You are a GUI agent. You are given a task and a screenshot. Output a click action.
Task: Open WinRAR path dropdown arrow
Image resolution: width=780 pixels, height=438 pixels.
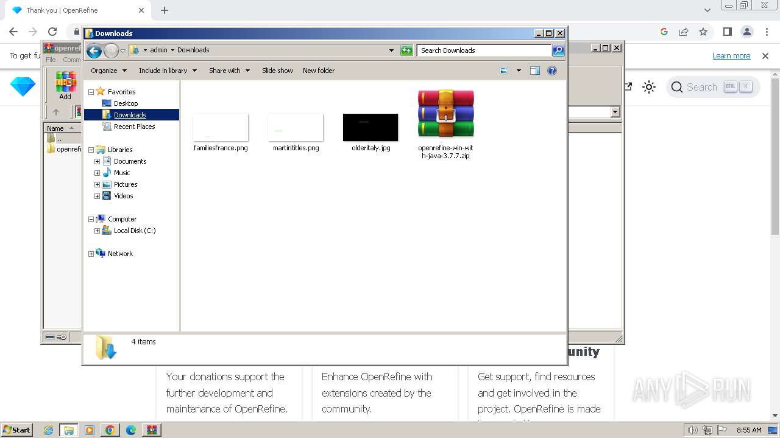pyautogui.click(x=615, y=112)
